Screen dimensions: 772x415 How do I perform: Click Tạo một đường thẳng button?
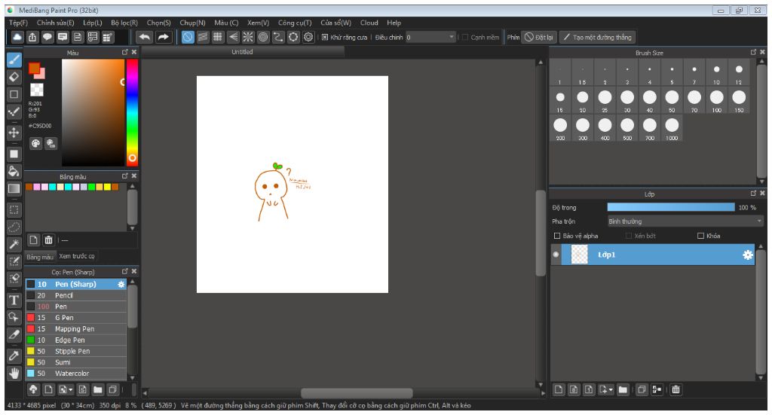[x=598, y=37]
